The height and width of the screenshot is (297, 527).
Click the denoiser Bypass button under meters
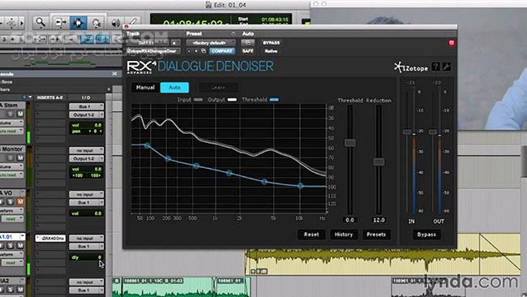(x=426, y=235)
